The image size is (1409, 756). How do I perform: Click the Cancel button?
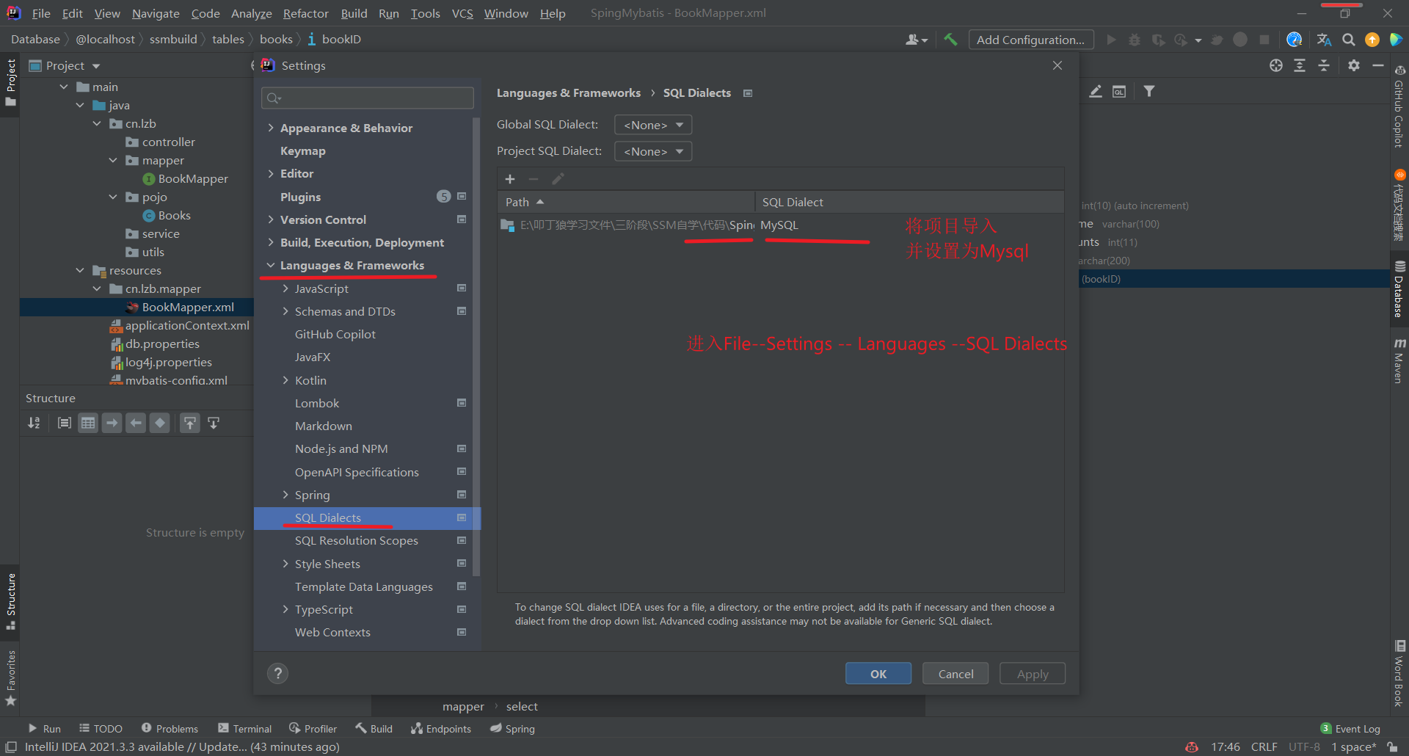tap(955, 674)
